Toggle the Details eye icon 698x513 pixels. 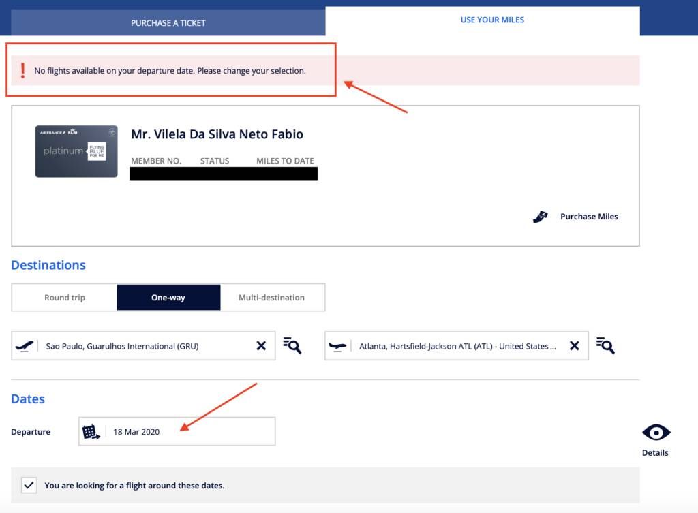pos(656,433)
